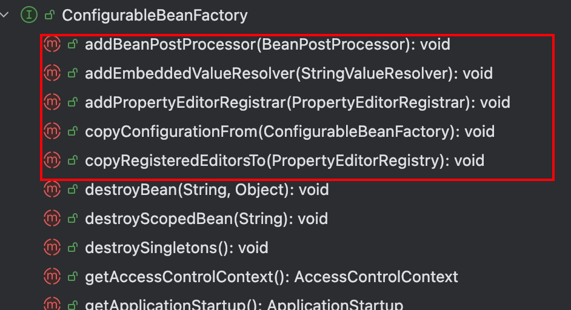Collapse the ConfigurableBeanFactory tree node
This screenshot has height=310, width=571.
[x=5, y=15]
